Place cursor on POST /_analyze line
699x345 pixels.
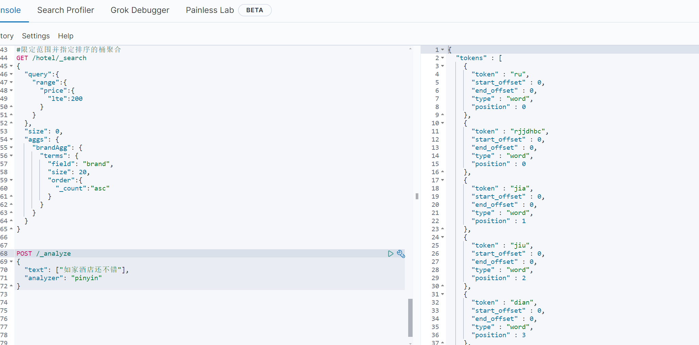(x=44, y=254)
